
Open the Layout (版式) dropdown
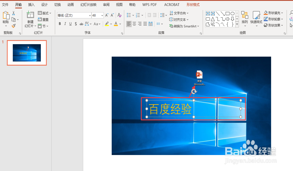point(44,13)
